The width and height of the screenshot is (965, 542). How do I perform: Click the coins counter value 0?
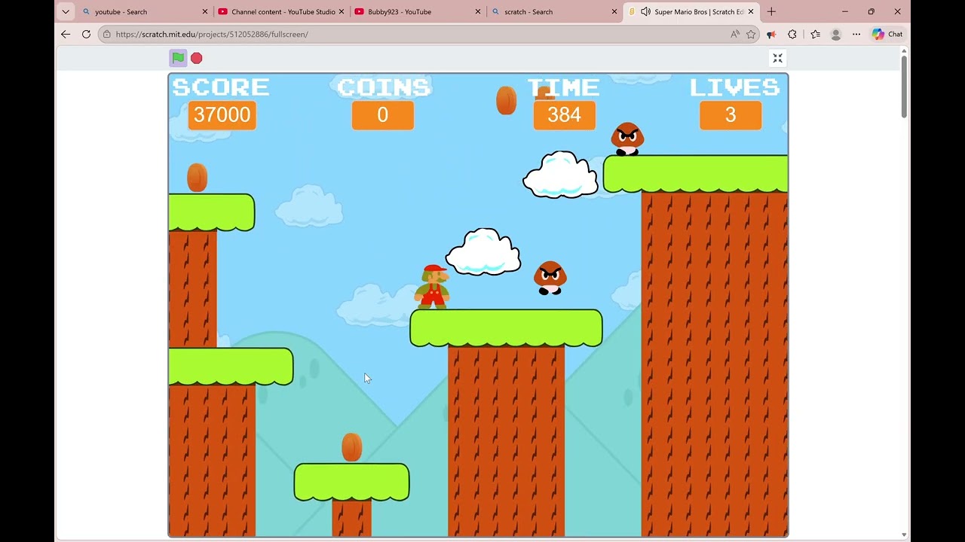click(x=383, y=115)
